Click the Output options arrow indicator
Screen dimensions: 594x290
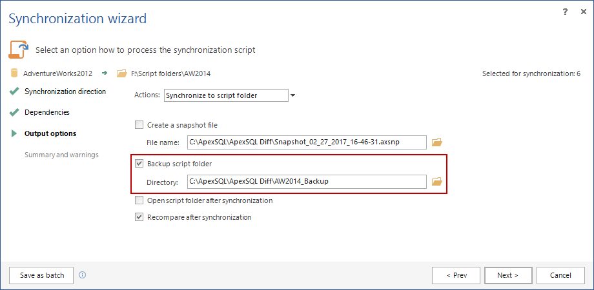tap(14, 134)
